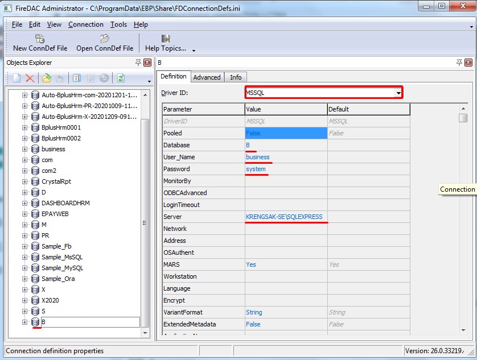Click the grayed cancel changes icon
477x360 pixels.
point(104,78)
